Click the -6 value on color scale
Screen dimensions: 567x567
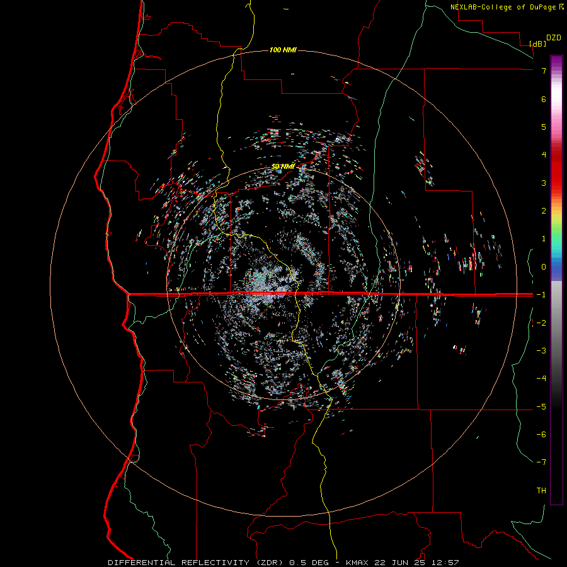541,435
